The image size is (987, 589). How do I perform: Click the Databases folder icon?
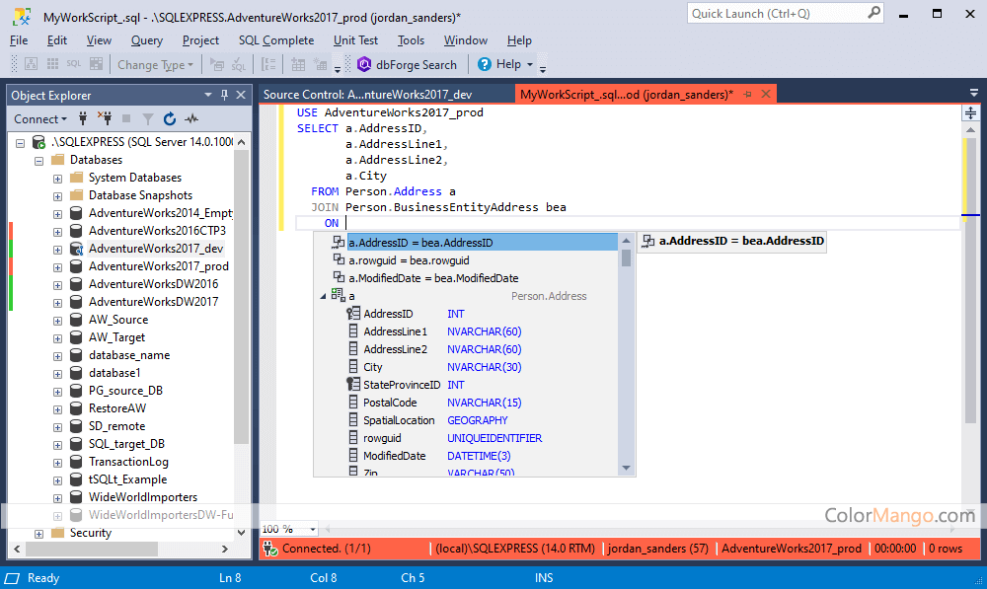(x=58, y=160)
